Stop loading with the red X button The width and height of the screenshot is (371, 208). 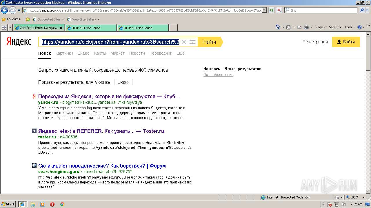tap(279, 10)
